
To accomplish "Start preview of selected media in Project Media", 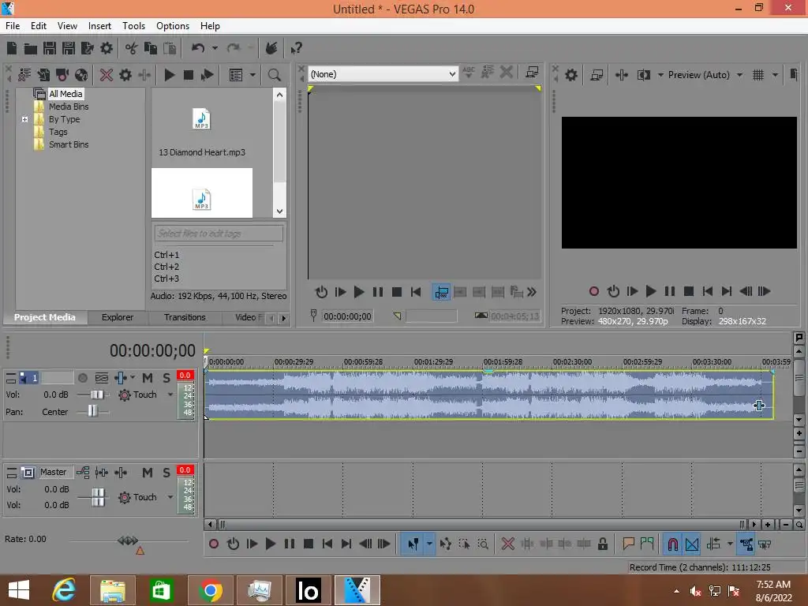I will (x=169, y=75).
